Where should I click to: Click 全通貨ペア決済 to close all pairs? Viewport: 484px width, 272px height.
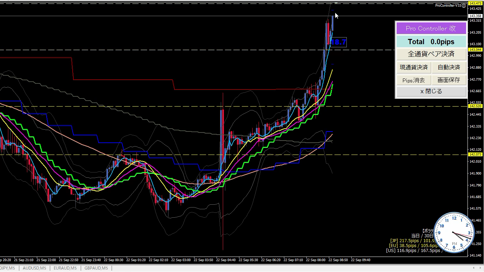pos(431,54)
